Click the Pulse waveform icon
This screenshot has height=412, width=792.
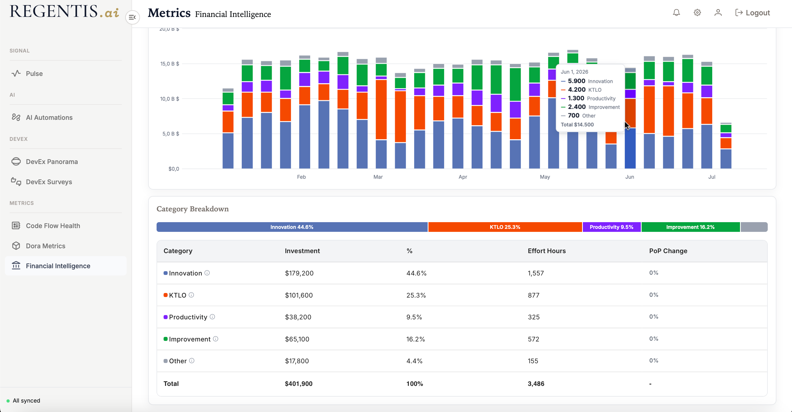click(16, 74)
